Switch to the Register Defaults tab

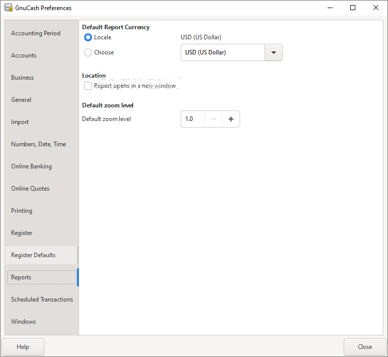[x=41, y=255]
